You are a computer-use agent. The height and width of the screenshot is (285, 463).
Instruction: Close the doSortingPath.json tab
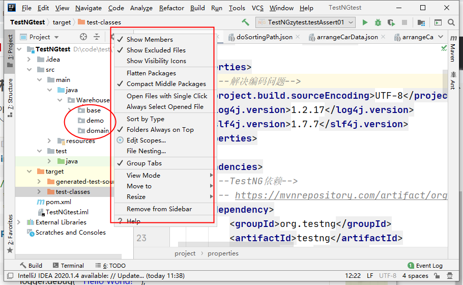click(298, 37)
